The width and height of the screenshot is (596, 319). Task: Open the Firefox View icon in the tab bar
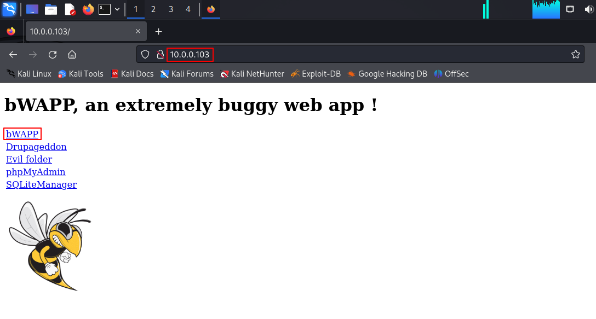pos(11,31)
